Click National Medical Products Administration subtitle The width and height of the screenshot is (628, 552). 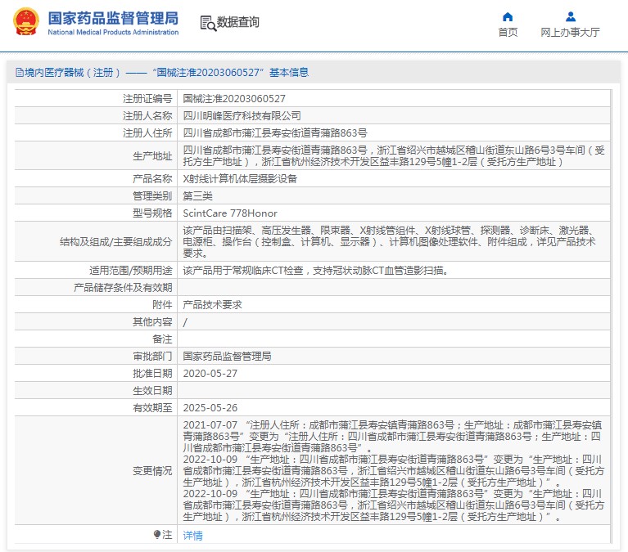(113, 32)
